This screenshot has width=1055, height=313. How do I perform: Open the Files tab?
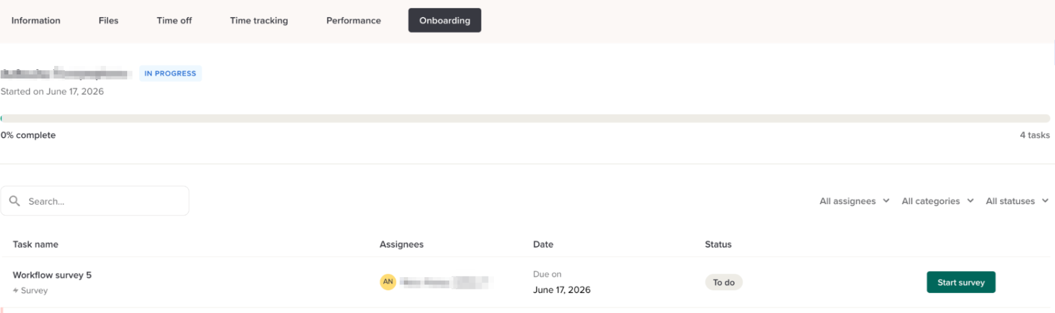(108, 20)
